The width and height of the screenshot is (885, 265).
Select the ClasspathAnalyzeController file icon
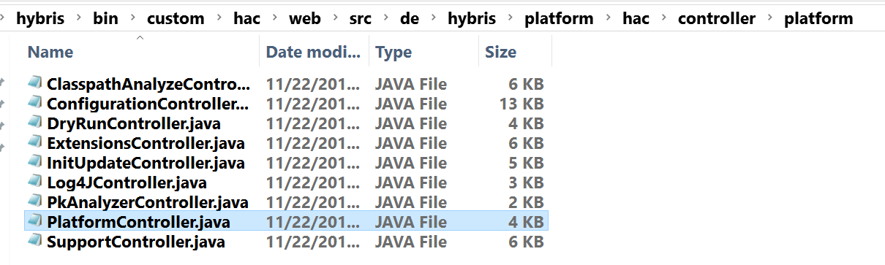35,84
